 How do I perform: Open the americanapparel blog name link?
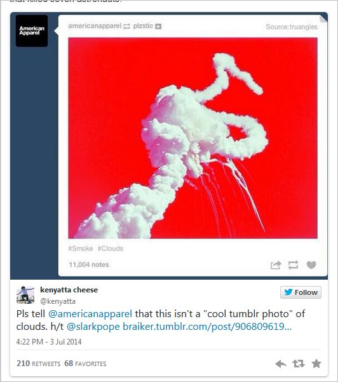coord(95,26)
